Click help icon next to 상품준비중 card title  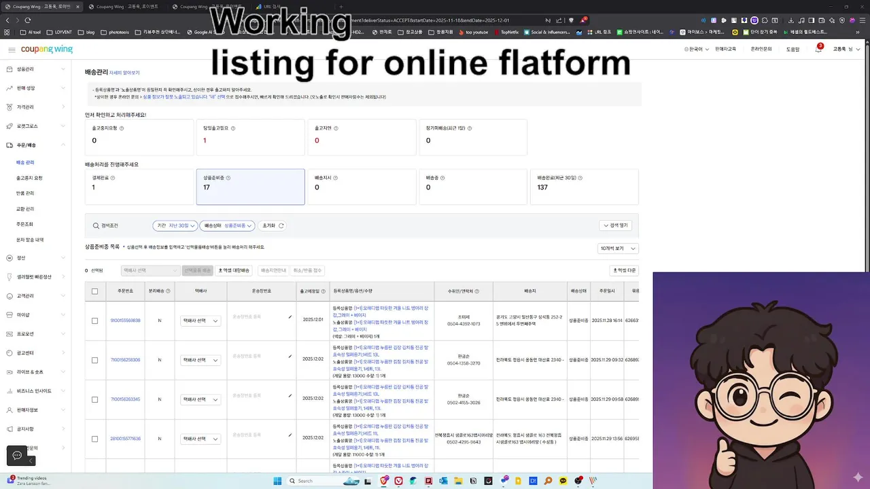click(228, 178)
